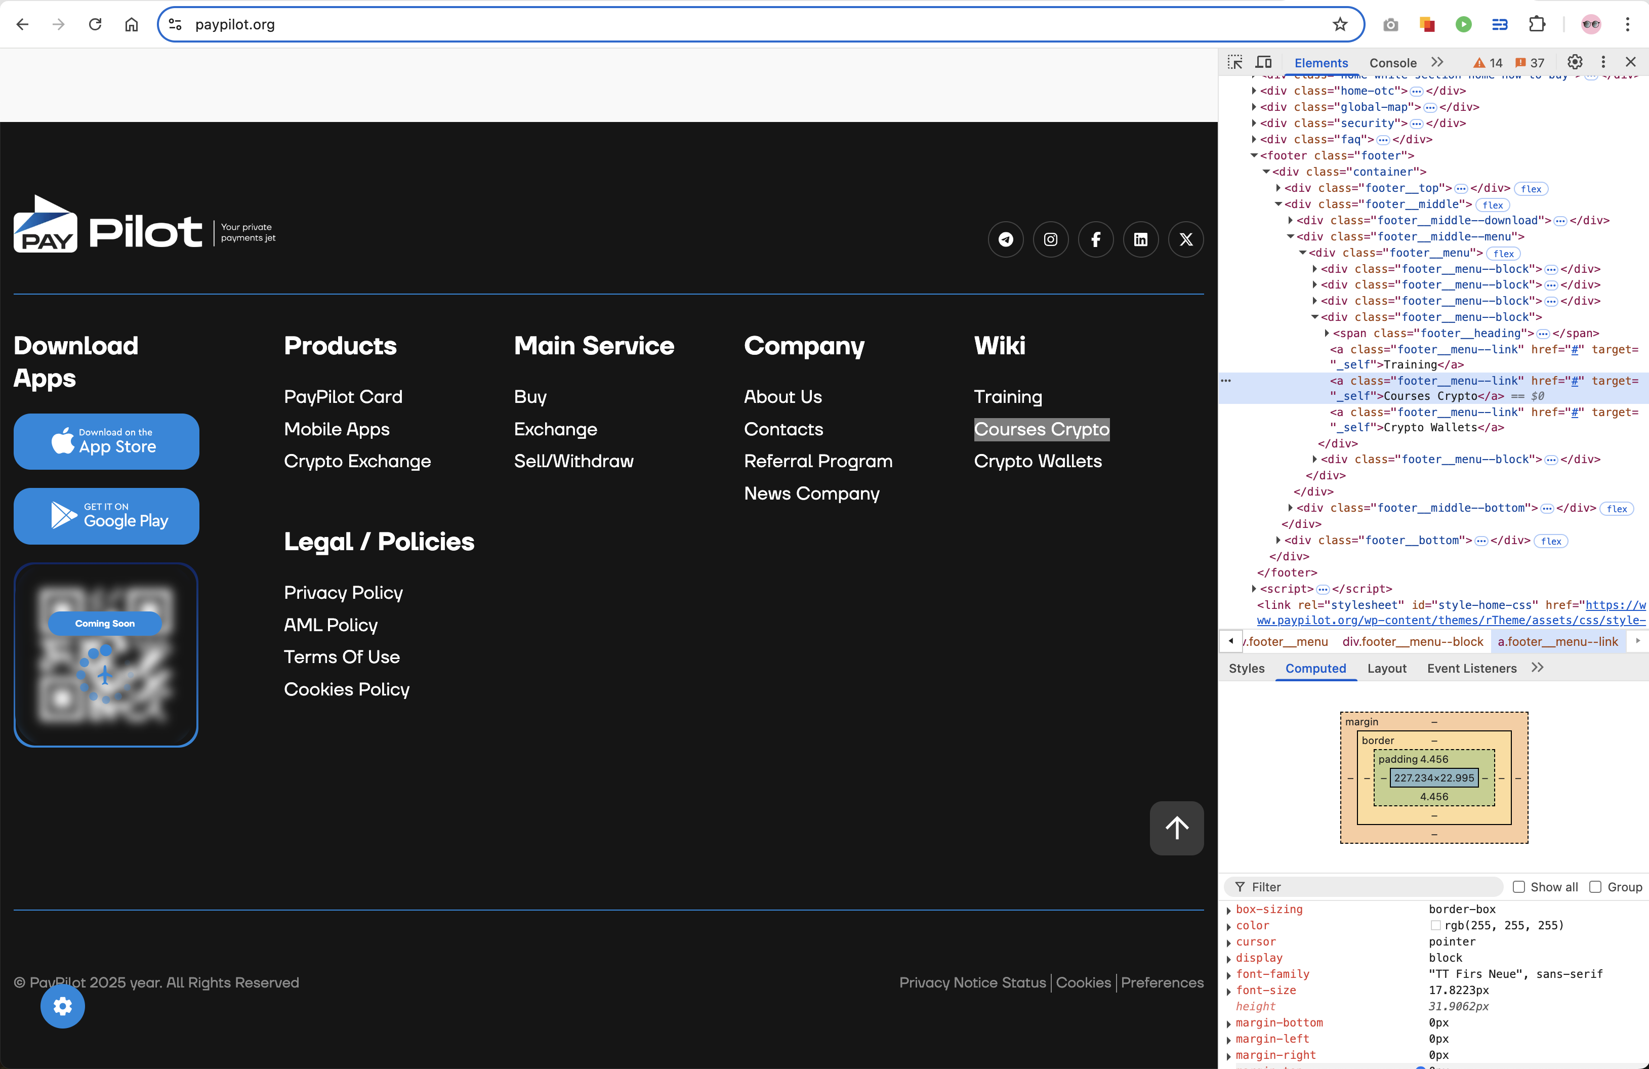1649x1069 pixels.
Task: Activate DevTools inspect element picker
Action: click(x=1234, y=62)
